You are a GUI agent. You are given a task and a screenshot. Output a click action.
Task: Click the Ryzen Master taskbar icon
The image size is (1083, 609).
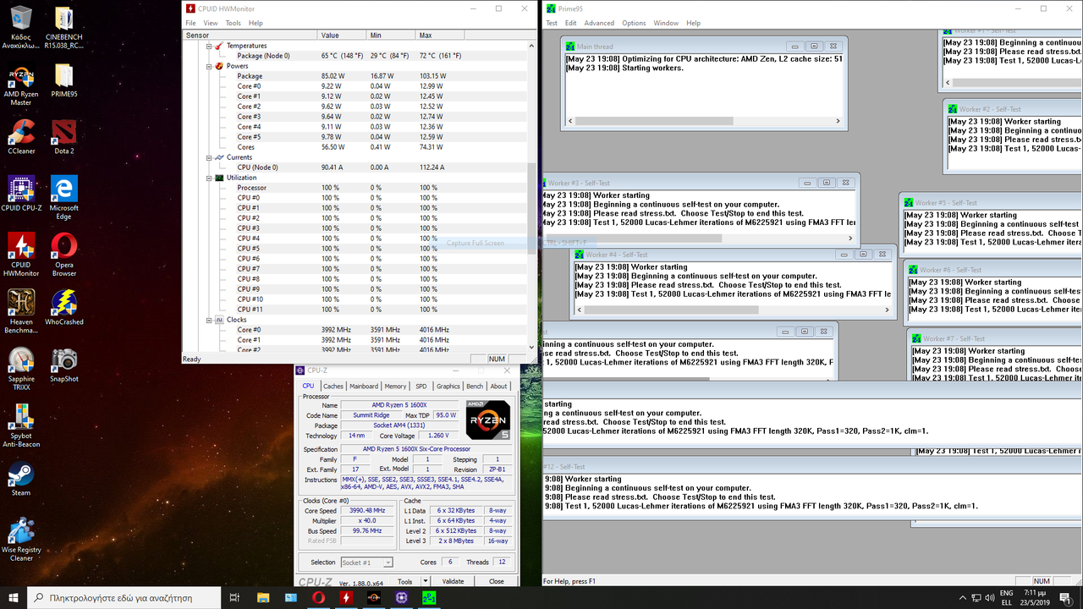pyautogui.click(x=373, y=597)
